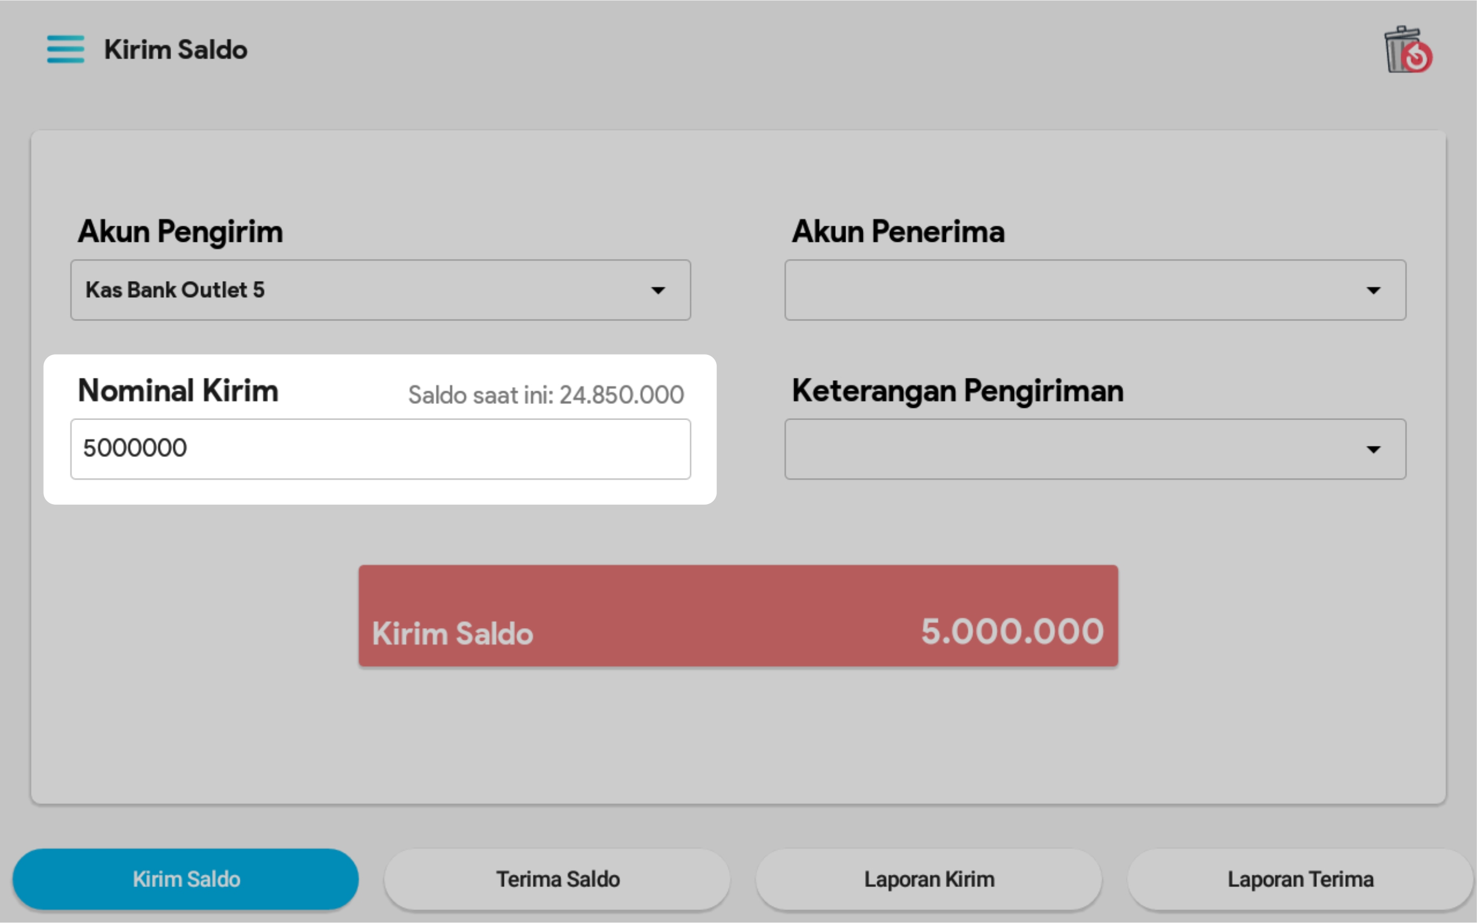1477x923 pixels.
Task: Open the Laporan Terima tab
Action: pyautogui.click(x=1300, y=879)
